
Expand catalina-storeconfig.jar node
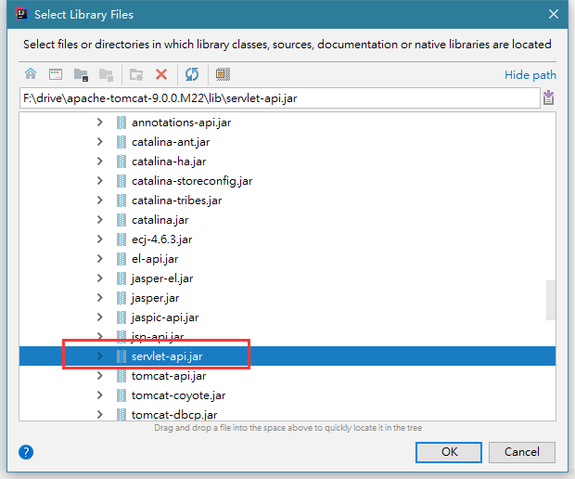coord(100,181)
